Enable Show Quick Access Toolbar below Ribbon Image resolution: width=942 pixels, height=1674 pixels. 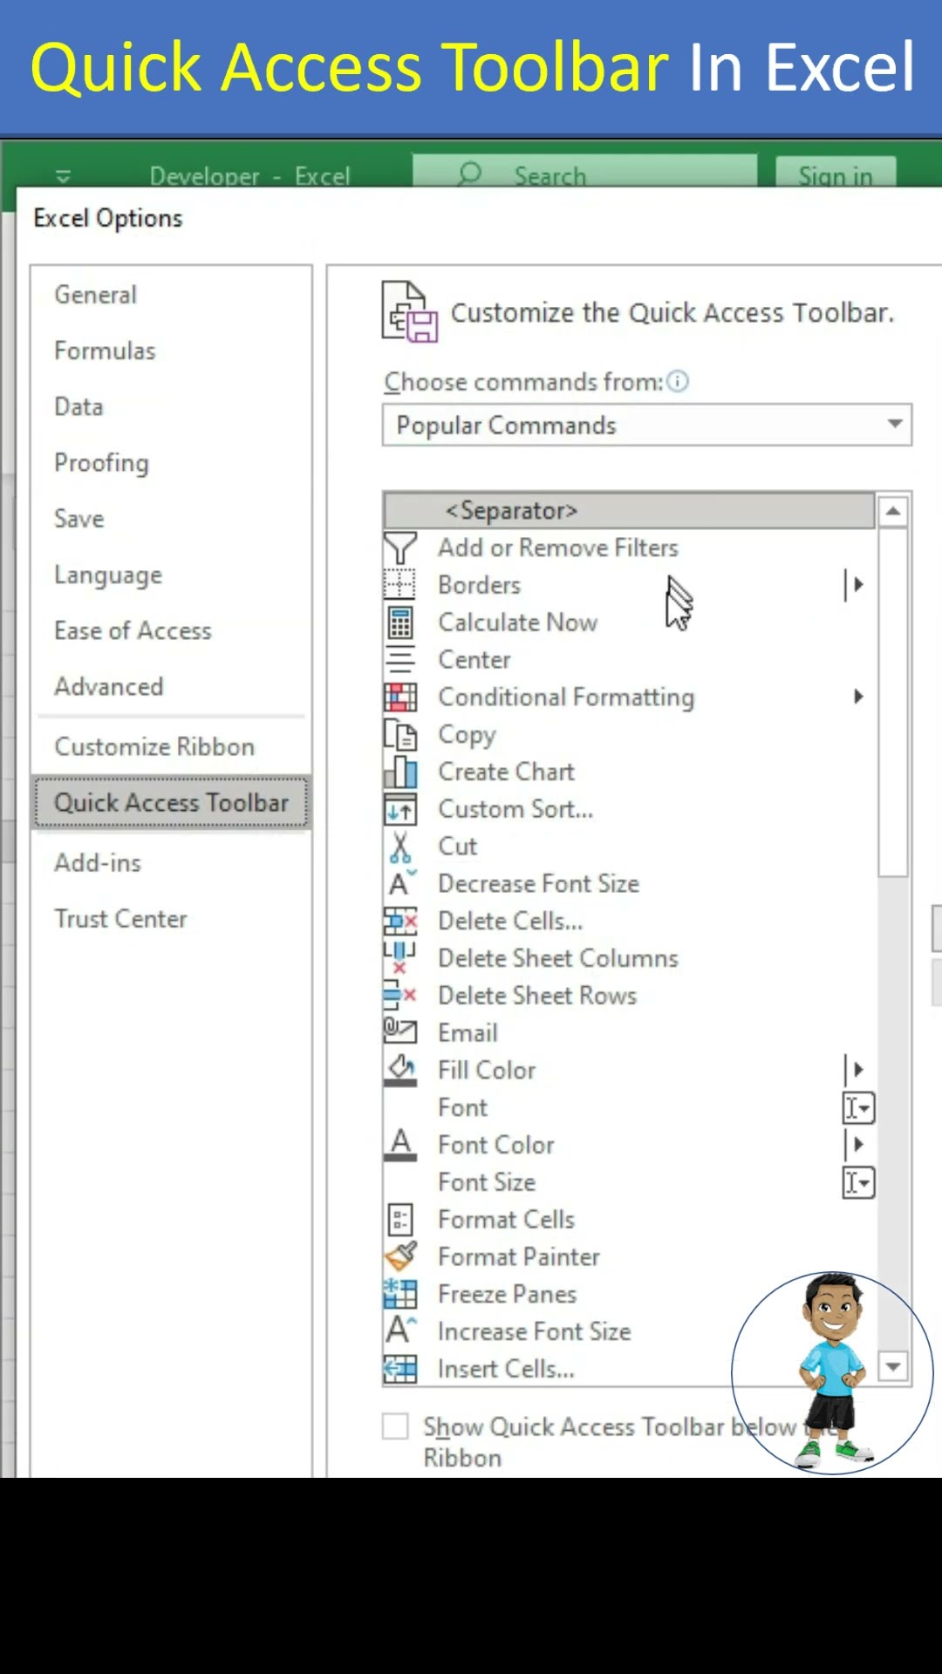(396, 1427)
